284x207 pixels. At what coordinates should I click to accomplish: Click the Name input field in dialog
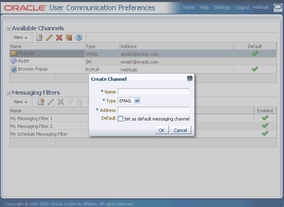[x=154, y=91]
